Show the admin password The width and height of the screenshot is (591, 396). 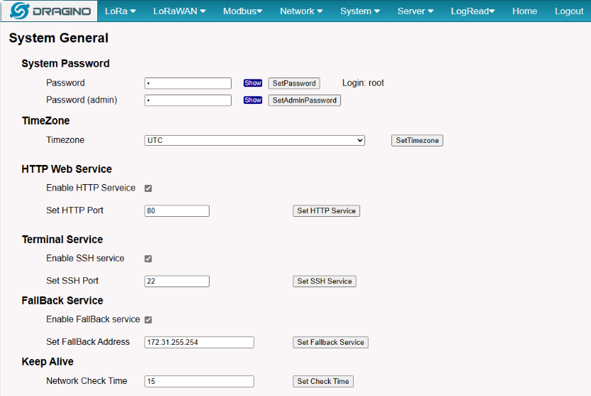point(253,100)
